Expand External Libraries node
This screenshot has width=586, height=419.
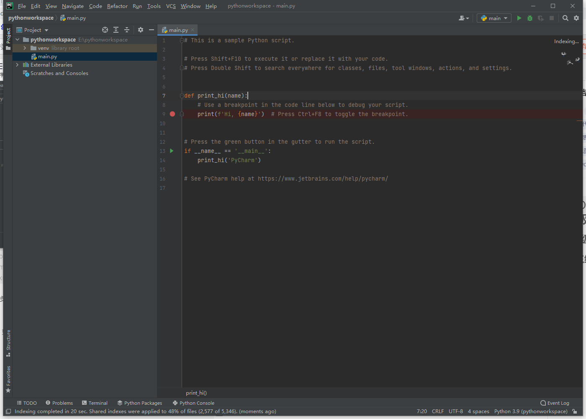coord(17,65)
